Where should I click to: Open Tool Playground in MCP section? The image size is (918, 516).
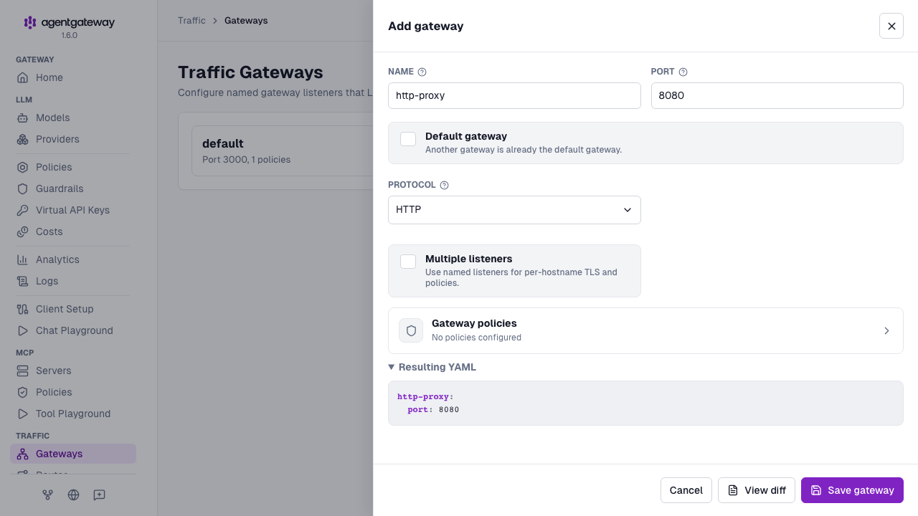click(73, 414)
